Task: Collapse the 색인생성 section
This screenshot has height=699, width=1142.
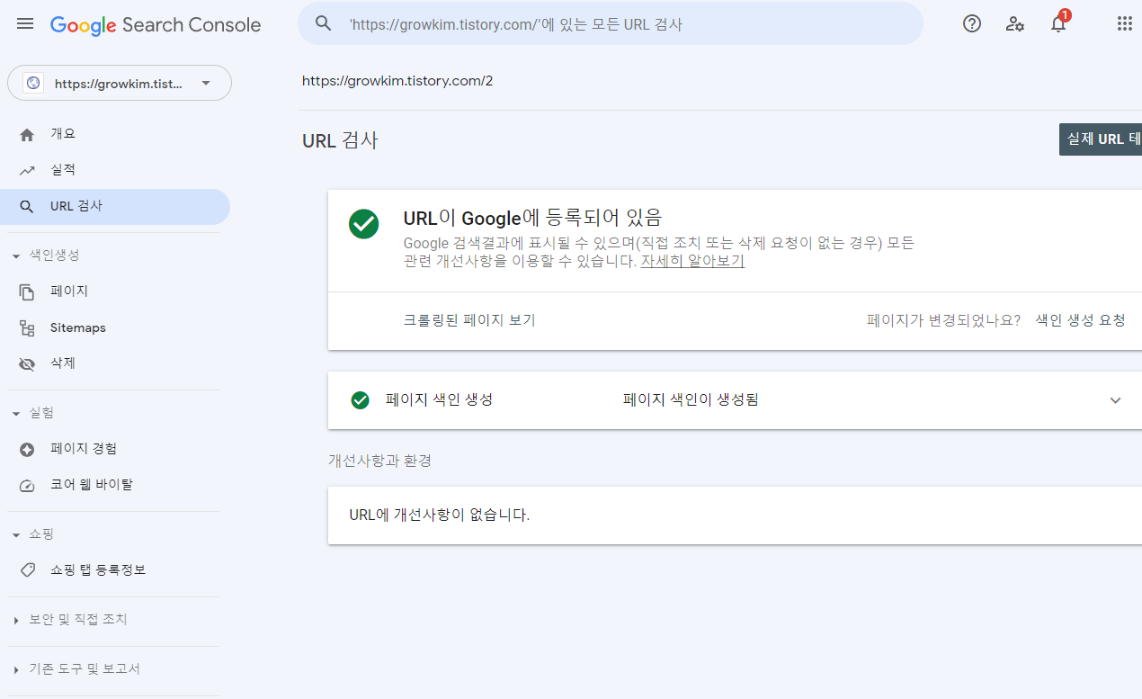Action: [16, 255]
